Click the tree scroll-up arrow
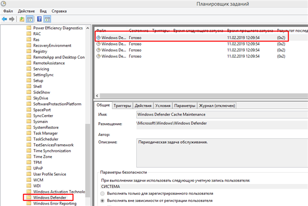 (x=88, y=28)
